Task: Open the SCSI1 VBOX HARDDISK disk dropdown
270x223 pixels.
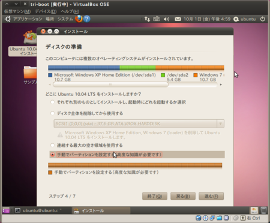Action: [139, 123]
